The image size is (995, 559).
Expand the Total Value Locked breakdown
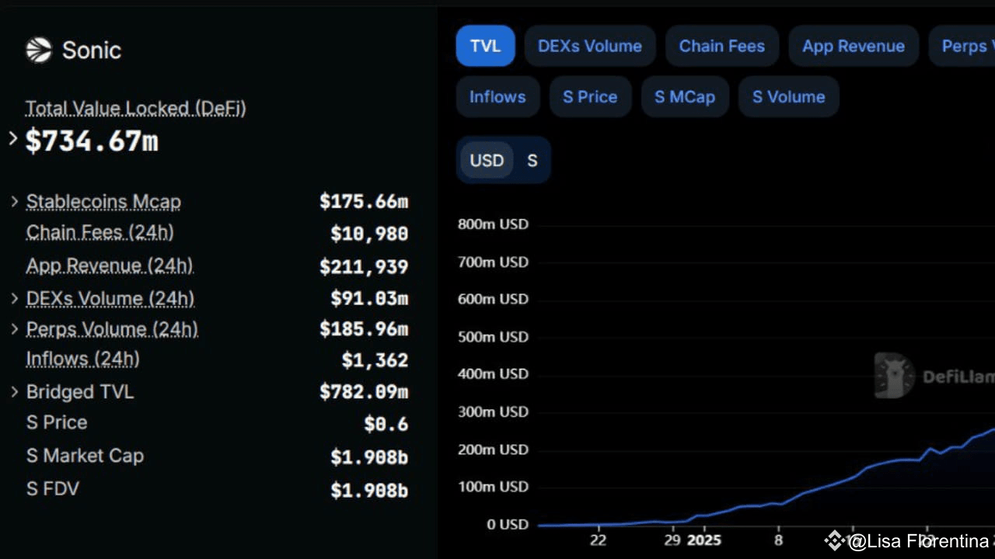click(x=12, y=139)
